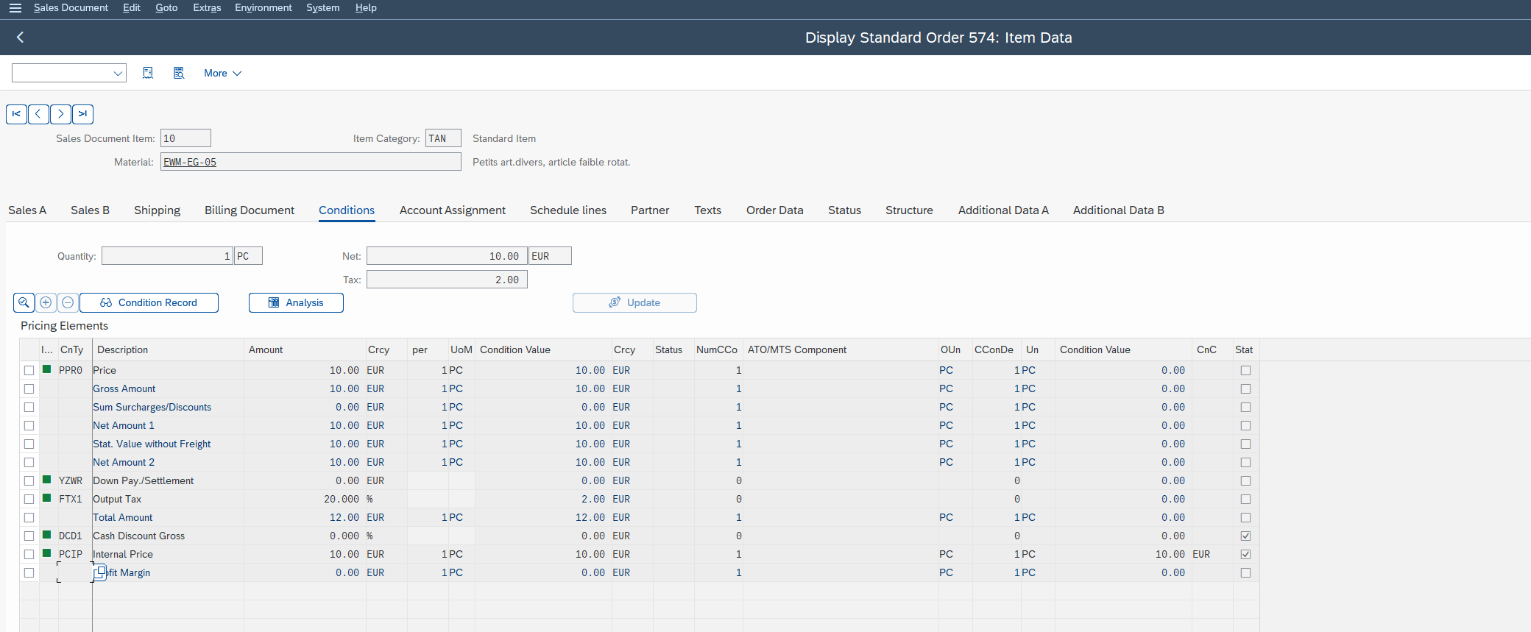The width and height of the screenshot is (1531, 632).
Task: Open the Extras menu
Action: (x=207, y=8)
